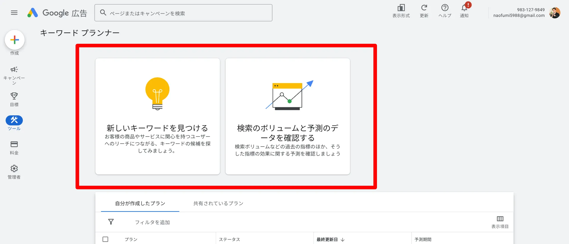Open the hamburger main menu

(14, 13)
